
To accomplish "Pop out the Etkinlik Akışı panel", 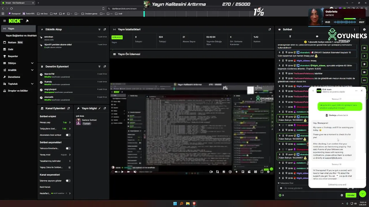I will [x=105, y=29].
